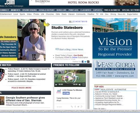
Task: Open the HERALD REPORT menu
Action: (x=46, y=10)
